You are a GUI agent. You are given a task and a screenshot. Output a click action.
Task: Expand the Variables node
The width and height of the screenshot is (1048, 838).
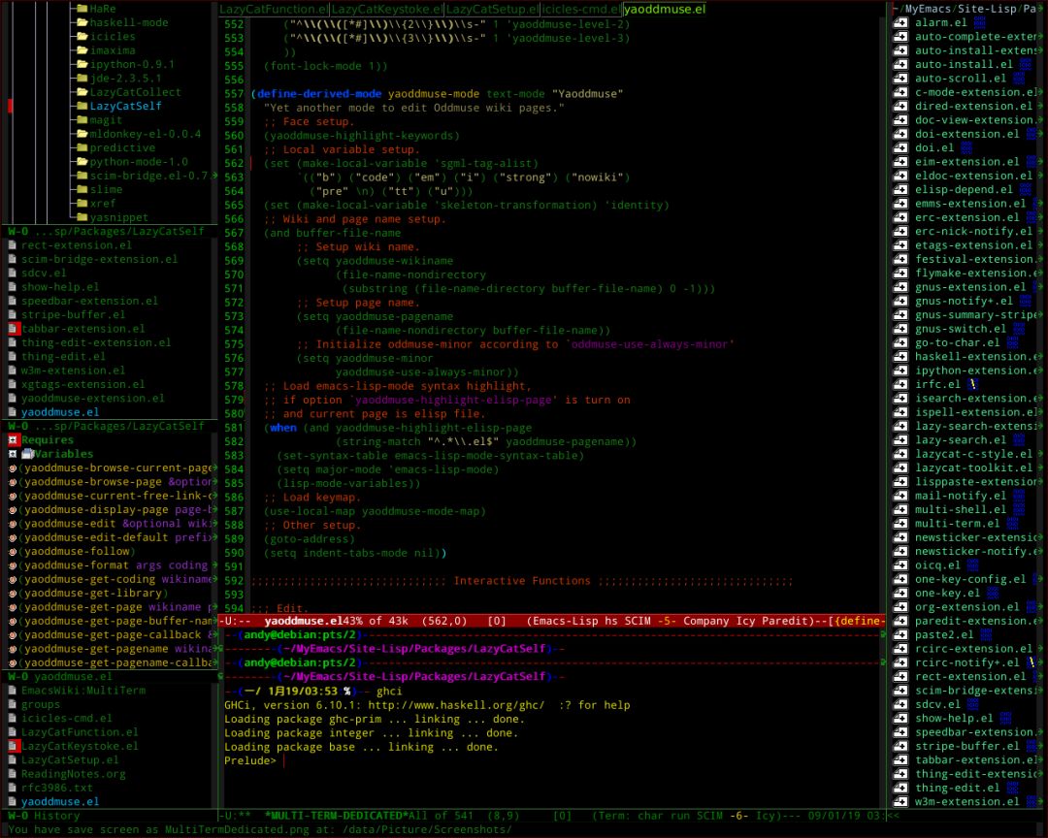tap(13, 454)
